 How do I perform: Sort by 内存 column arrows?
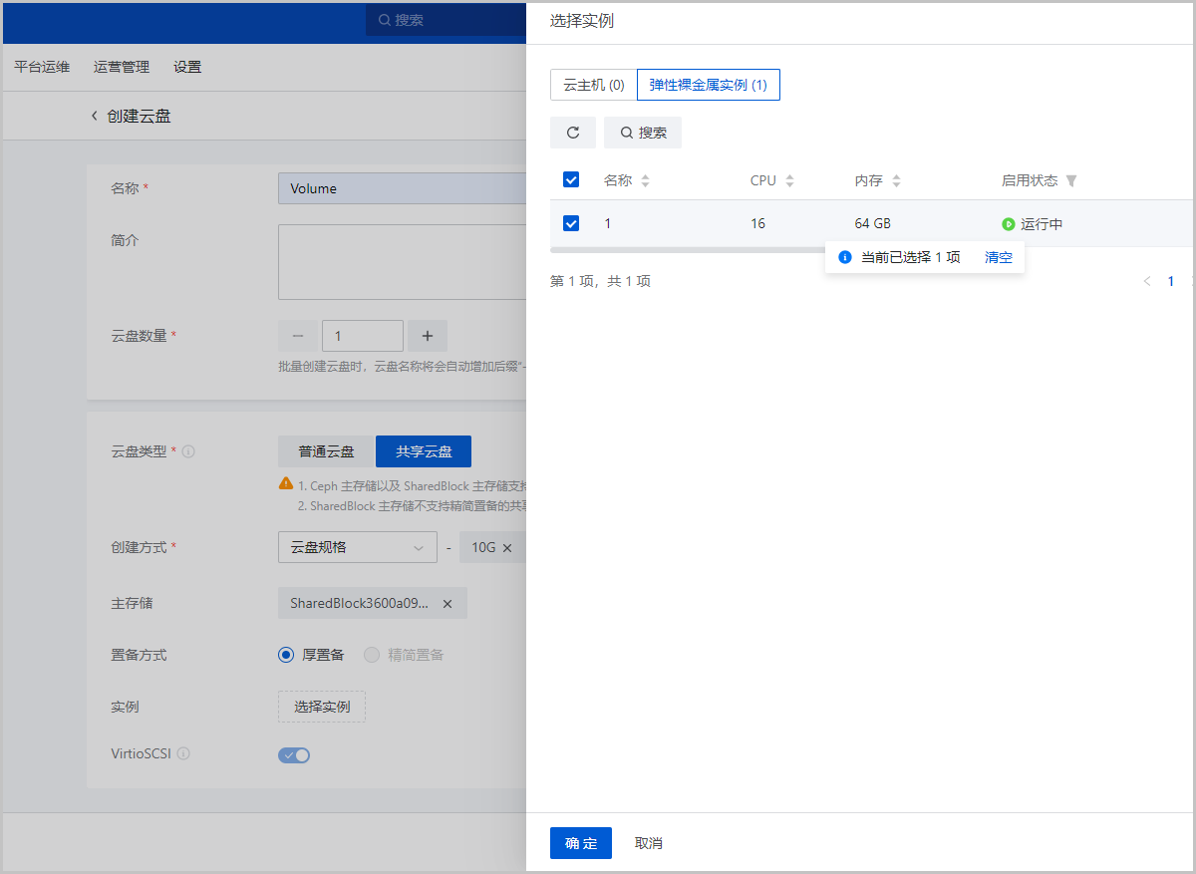(x=896, y=181)
